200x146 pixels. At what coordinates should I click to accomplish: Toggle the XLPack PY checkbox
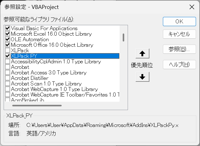(8, 56)
